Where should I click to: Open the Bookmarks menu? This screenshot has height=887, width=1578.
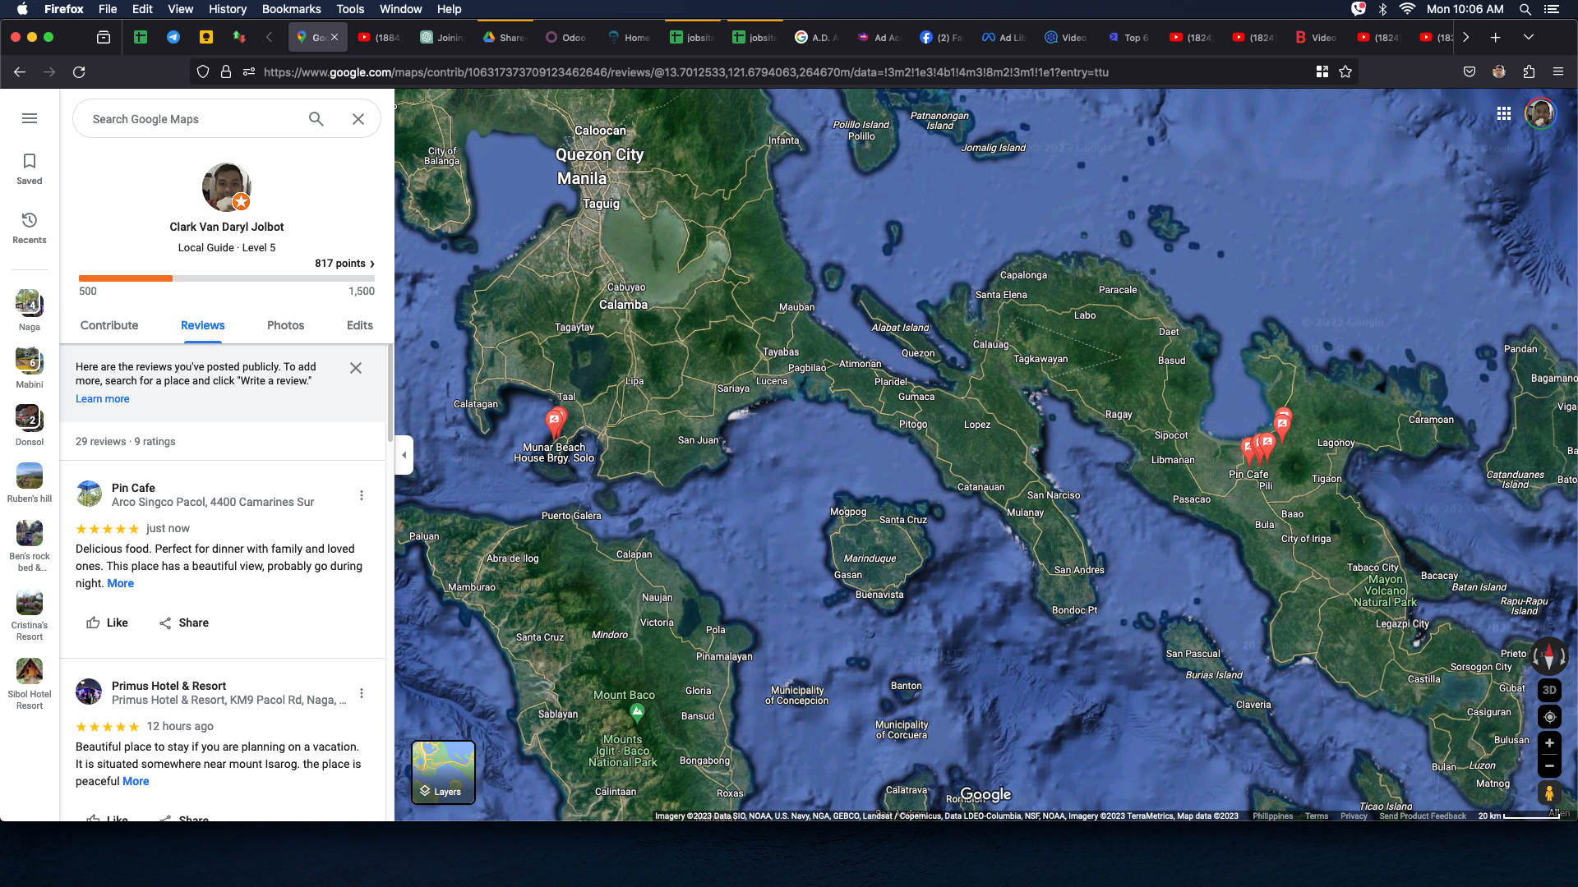click(291, 9)
